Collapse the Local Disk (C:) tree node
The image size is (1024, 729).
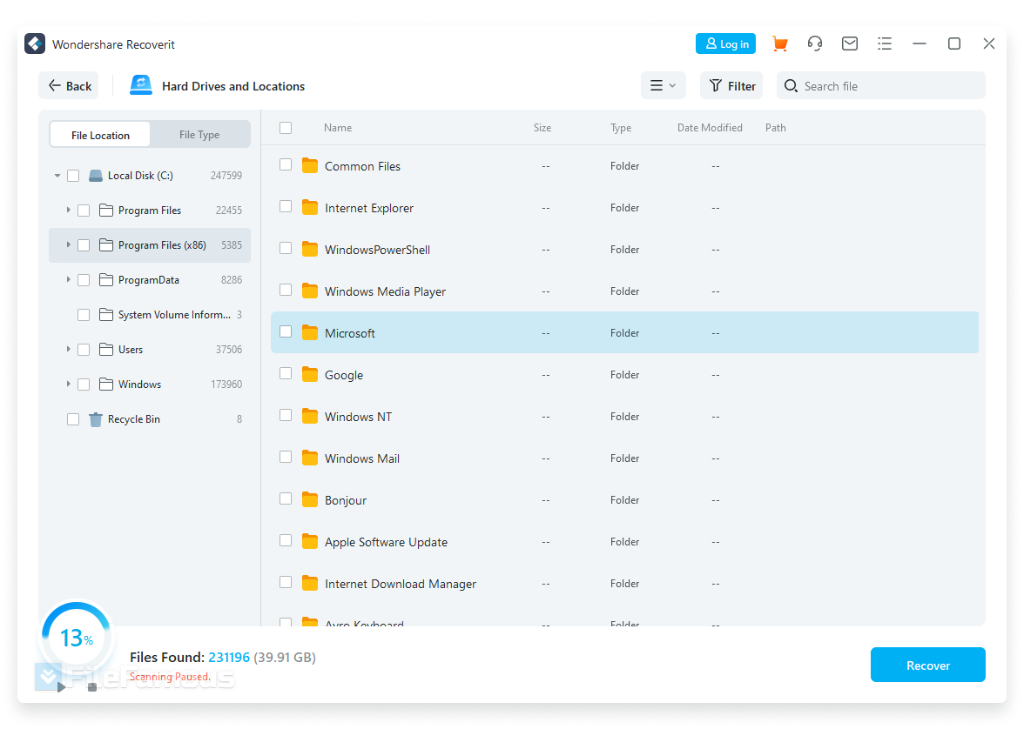coord(57,176)
